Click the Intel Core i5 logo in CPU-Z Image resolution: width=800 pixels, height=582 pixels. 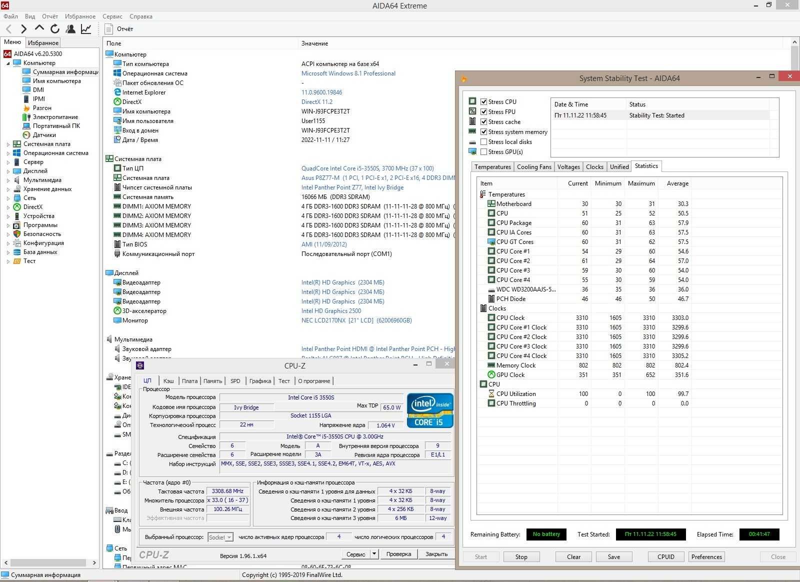coord(429,410)
